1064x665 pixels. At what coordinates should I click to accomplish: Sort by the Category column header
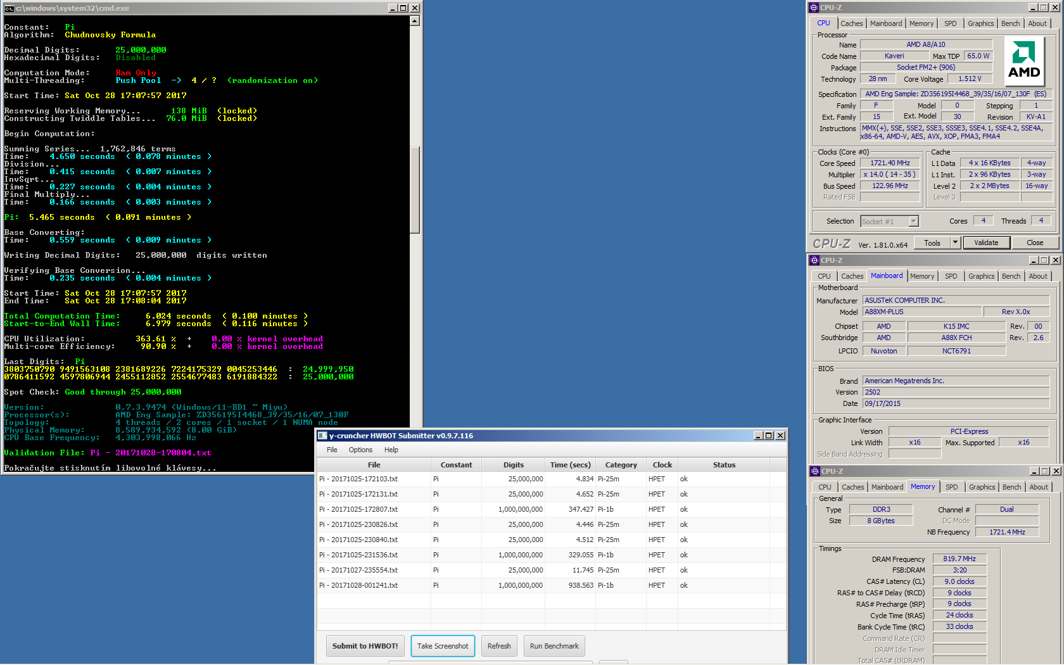pyautogui.click(x=621, y=465)
